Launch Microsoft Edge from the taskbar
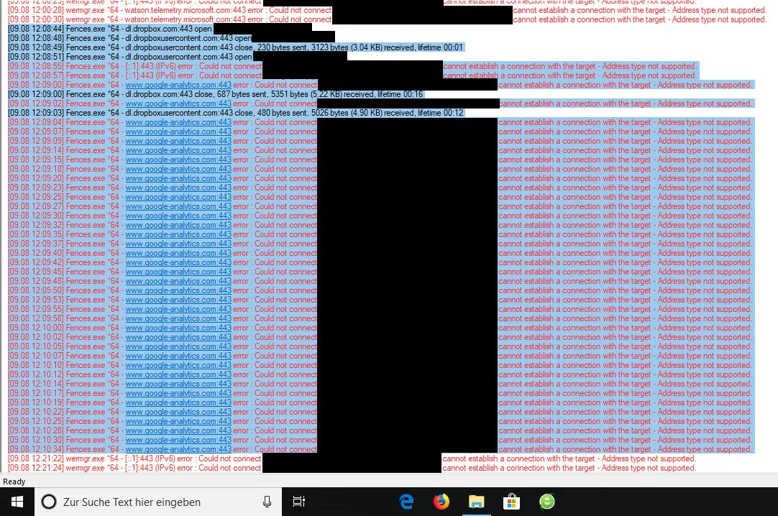The image size is (778, 516). tap(406, 502)
